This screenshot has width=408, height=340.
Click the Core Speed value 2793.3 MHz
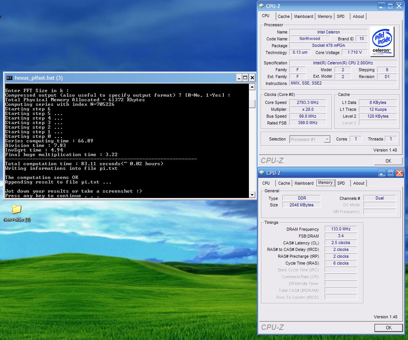coord(308,102)
